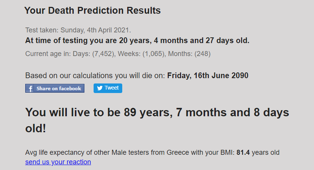The image size is (314, 170).
Task: Click the 'Your Death Prediction Results' heading
Action: [92, 10]
